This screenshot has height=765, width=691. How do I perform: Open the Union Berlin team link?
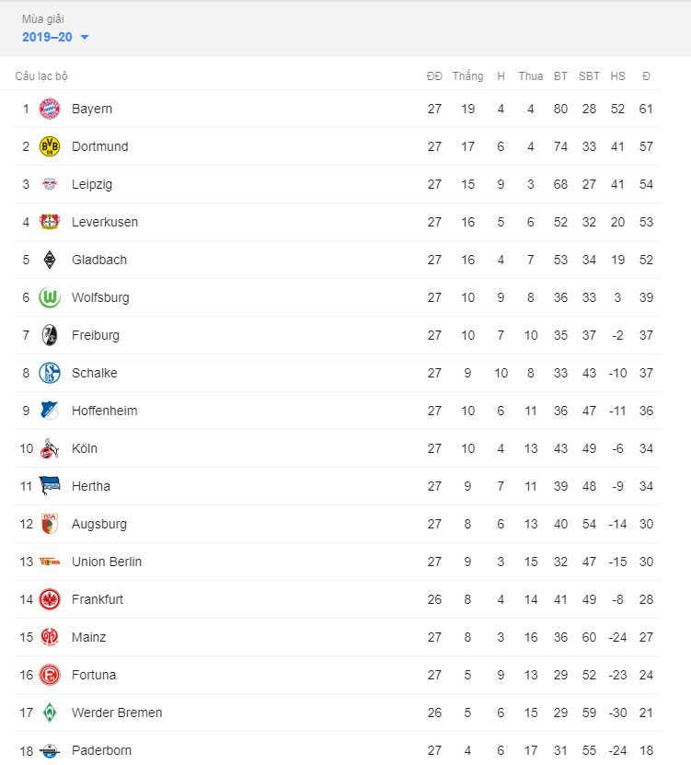pyautogui.click(x=107, y=562)
